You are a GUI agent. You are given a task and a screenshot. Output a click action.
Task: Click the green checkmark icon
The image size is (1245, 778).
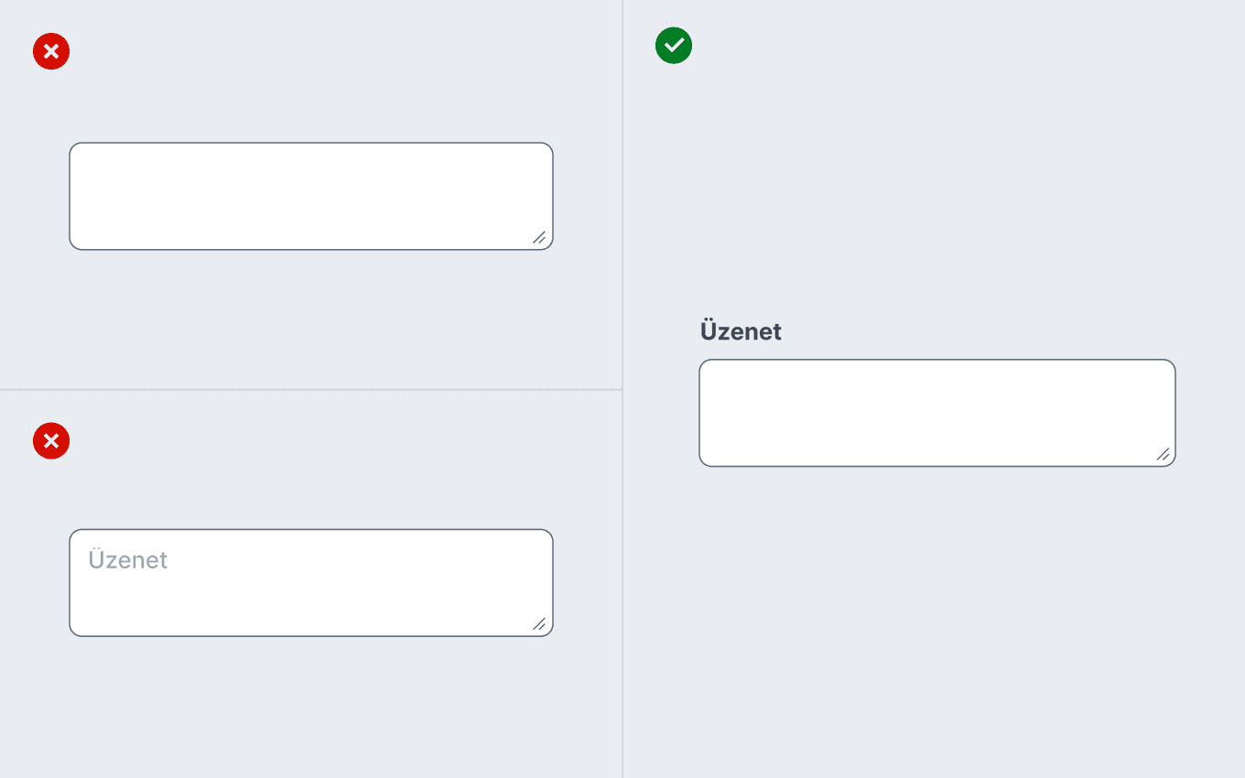(674, 45)
